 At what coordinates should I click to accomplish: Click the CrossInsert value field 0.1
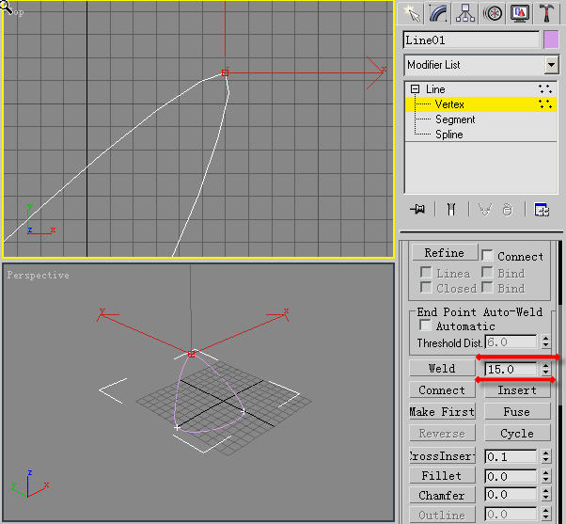tap(511, 457)
